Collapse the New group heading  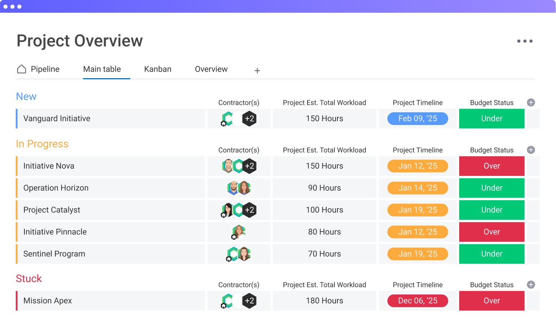pyautogui.click(x=26, y=96)
